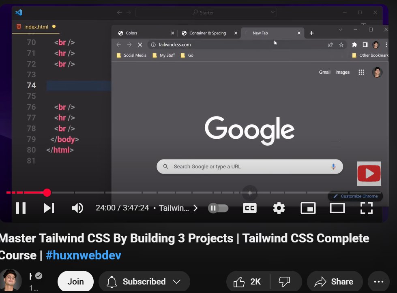Viewport: 397px width, 293px height.
Task: Close the New Tab tab
Action: point(299,33)
